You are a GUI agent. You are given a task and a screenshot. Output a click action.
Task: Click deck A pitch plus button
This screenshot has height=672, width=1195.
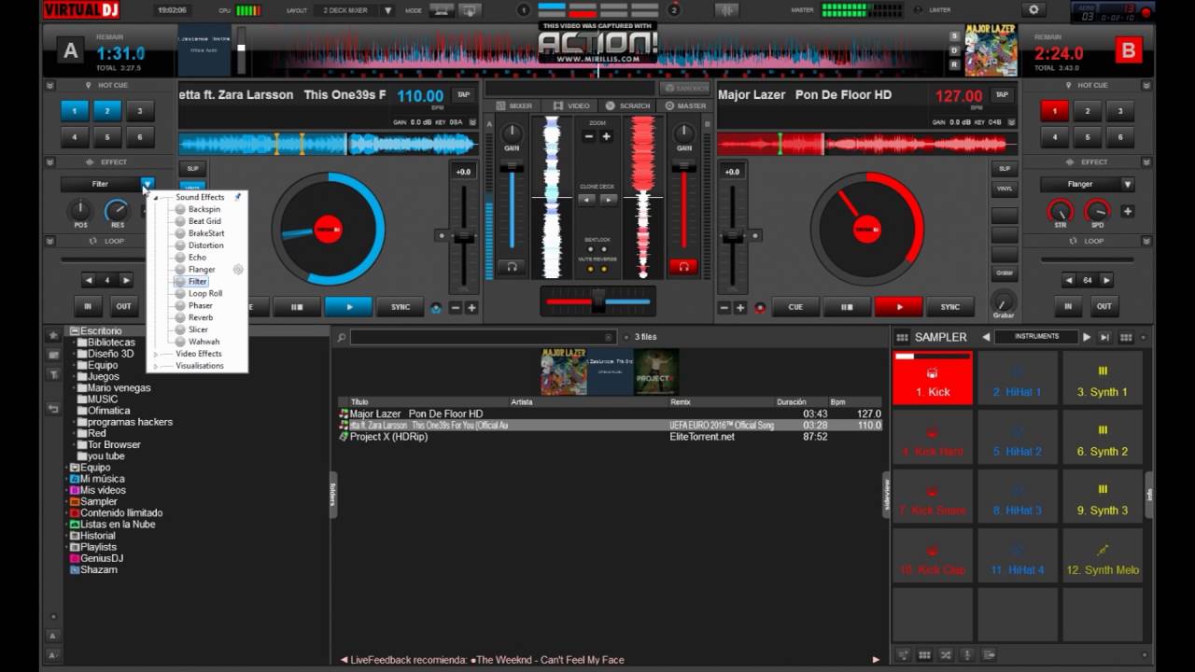[x=471, y=307]
